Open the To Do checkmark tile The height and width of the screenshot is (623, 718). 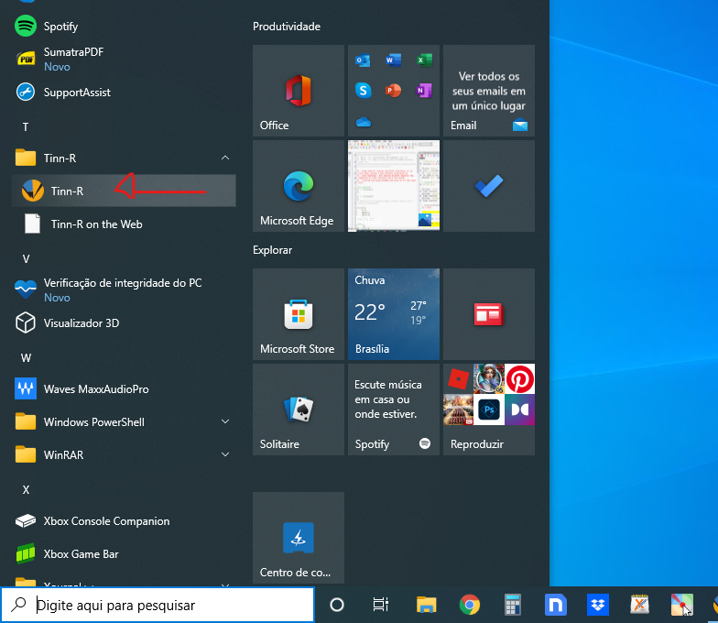489,186
